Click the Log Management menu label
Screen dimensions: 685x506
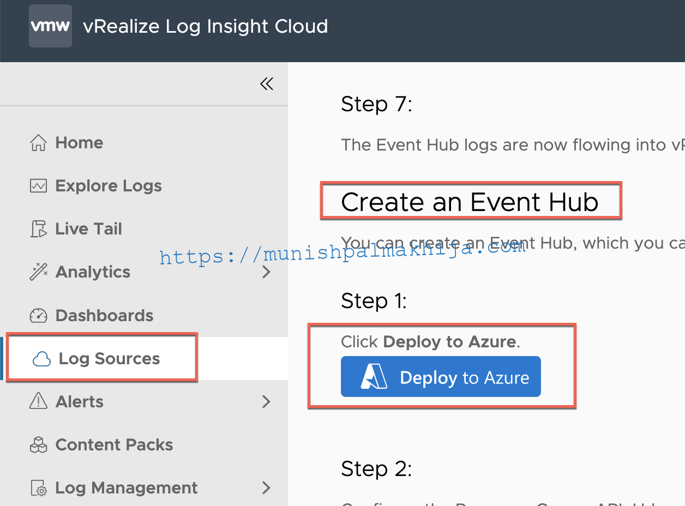click(x=127, y=487)
